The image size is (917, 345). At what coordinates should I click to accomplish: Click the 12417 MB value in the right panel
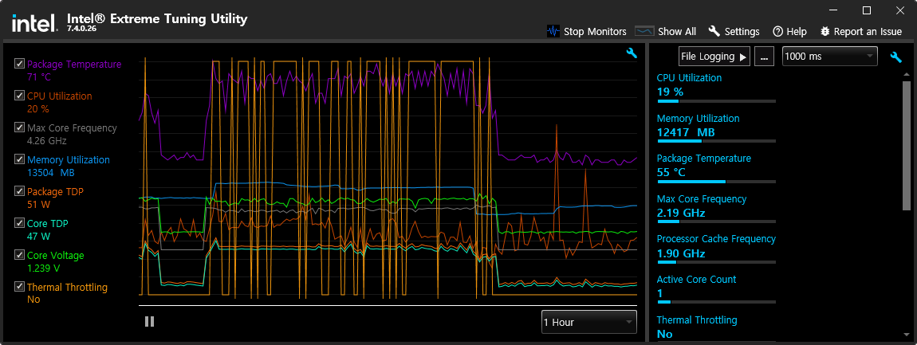click(686, 132)
